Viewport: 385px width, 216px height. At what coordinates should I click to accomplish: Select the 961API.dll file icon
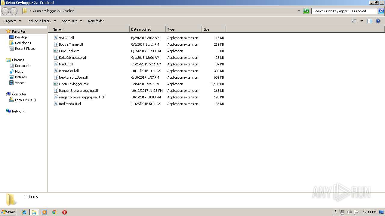(x=56, y=38)
